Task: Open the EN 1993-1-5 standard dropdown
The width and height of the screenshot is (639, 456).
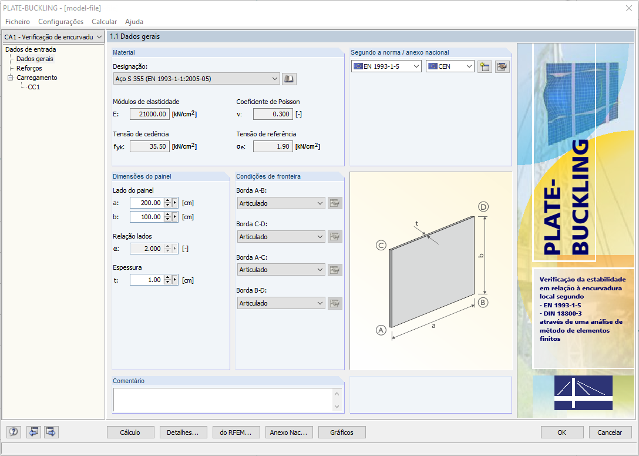Action: [386, 66]
